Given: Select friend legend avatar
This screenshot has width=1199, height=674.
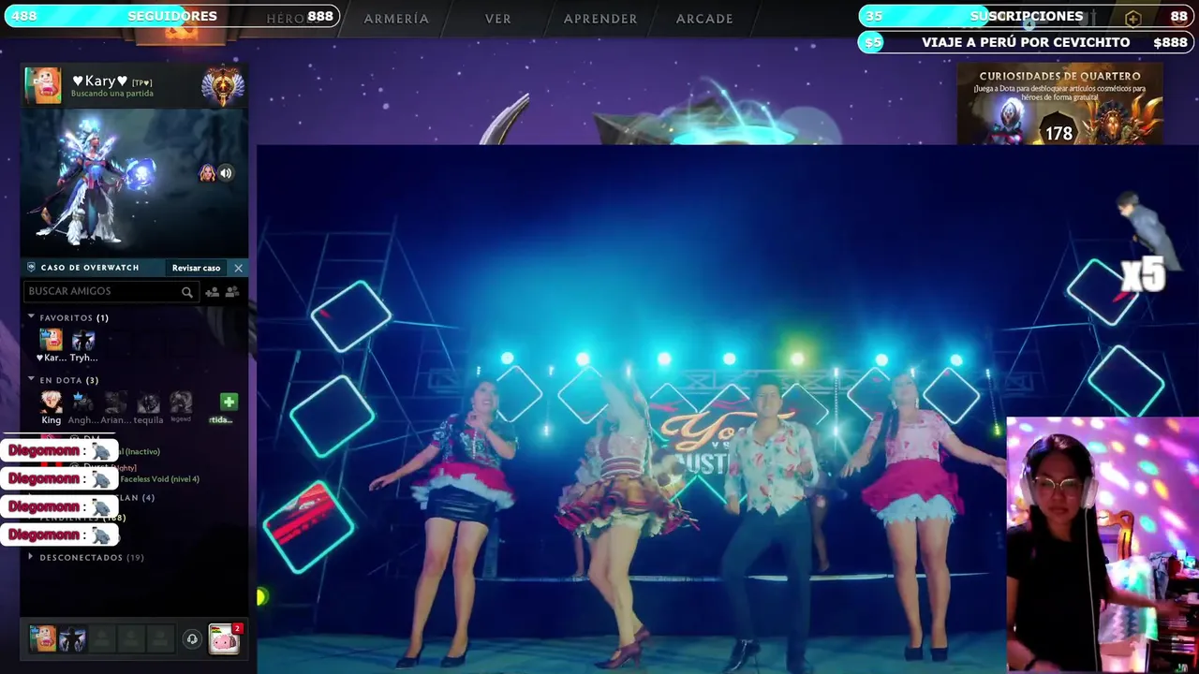Looking at the screenshot, I should coord(181,403).
